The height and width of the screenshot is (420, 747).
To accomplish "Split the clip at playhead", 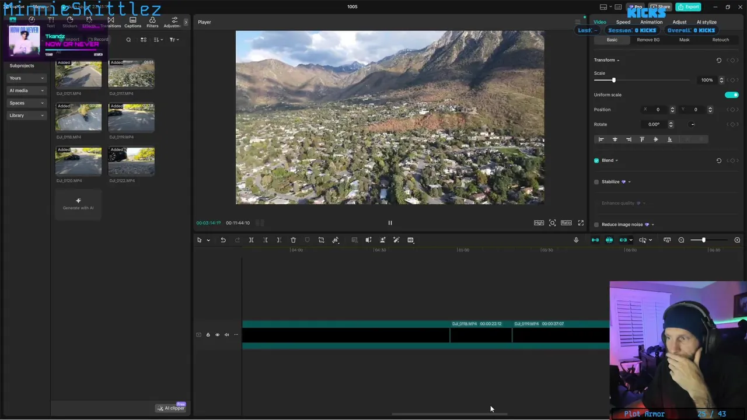I will pos(251,240).
